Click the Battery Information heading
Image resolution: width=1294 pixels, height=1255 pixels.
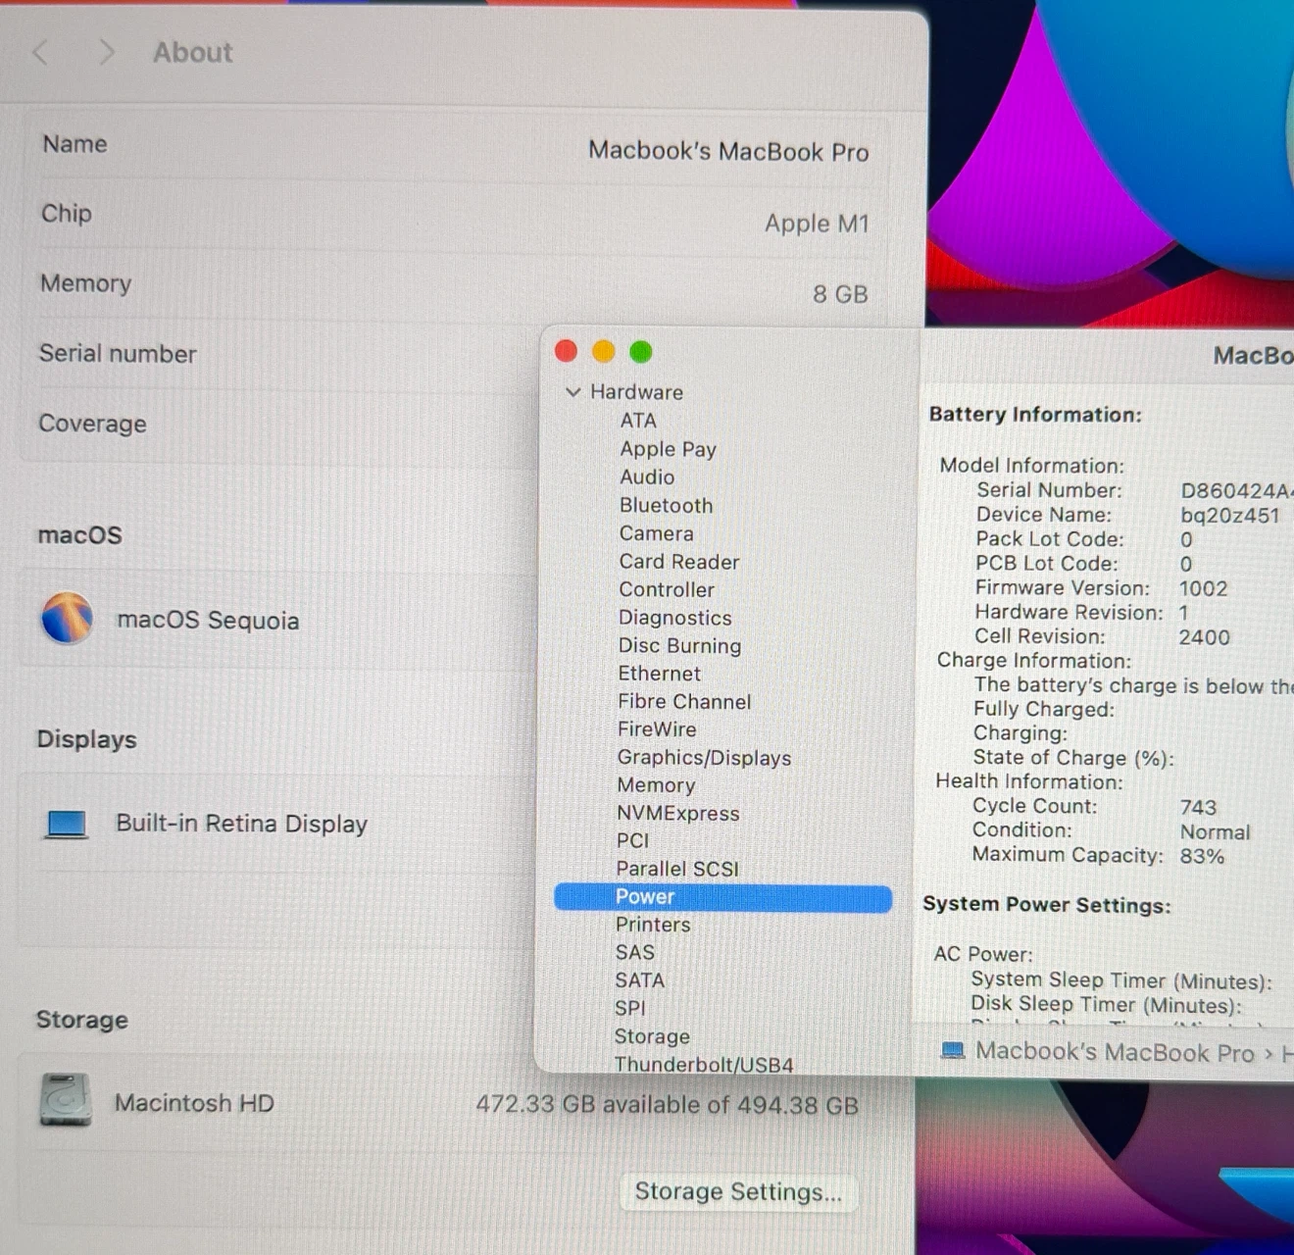pyautogui.click(x=1035, y=415)
